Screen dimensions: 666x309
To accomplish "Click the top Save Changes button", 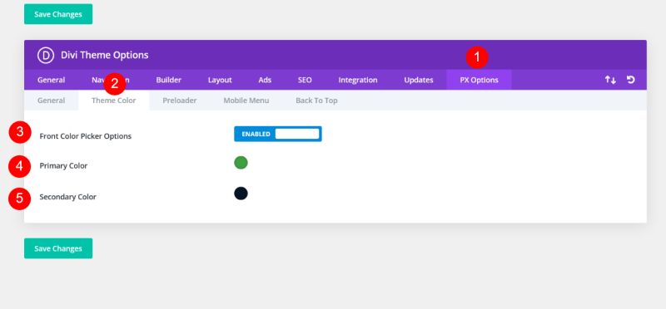I will point(58,14).
